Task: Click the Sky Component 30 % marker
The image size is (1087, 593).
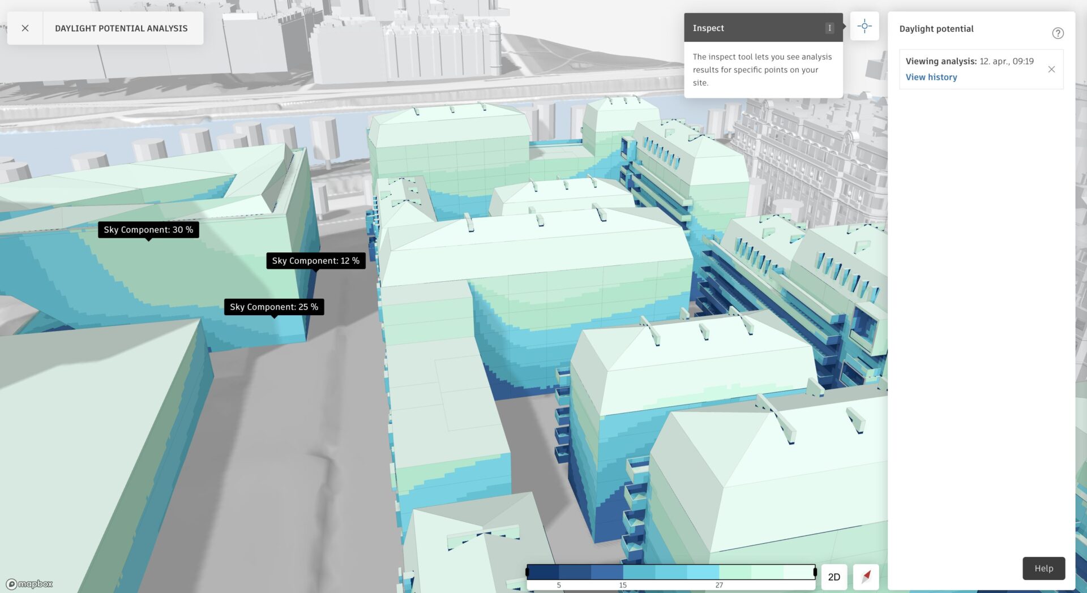Action: 148,230
